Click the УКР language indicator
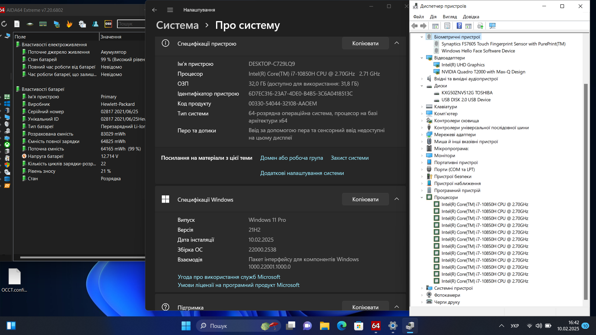 (x=515, y=326)
